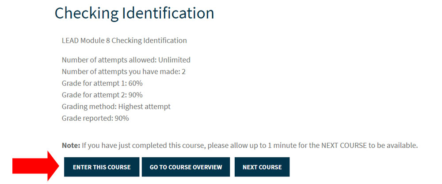The height and width of the screenshot is (184, 442).
Task: Click the bold 'Note:' label
Action: click(71, 145)
